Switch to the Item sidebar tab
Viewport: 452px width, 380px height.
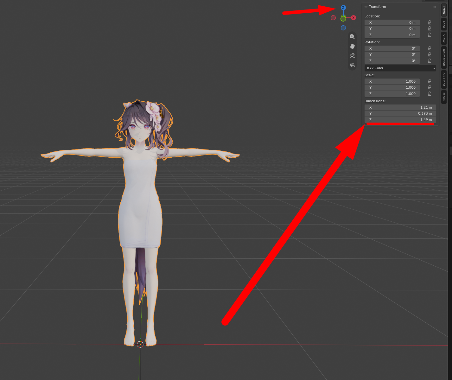(444, 10)
